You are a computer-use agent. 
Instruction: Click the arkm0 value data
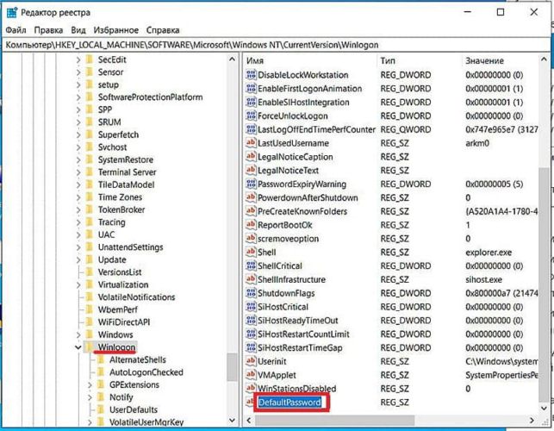pyautogui.click(x=477, y=143)
